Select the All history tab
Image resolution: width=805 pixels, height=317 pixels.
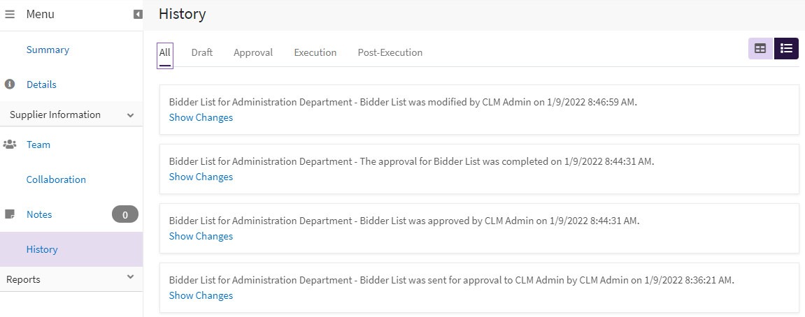165,53
